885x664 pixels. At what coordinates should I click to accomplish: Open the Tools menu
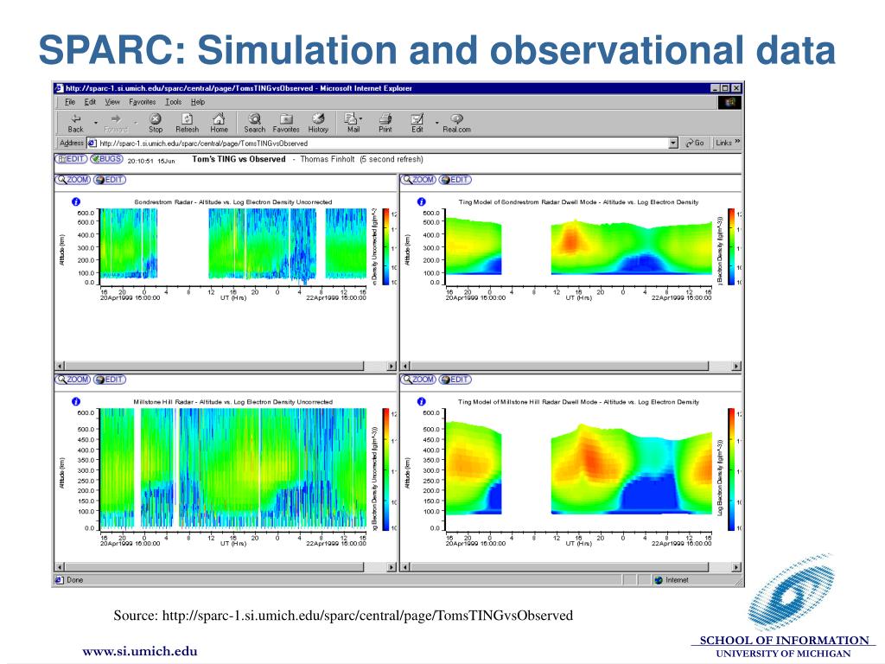173,102
